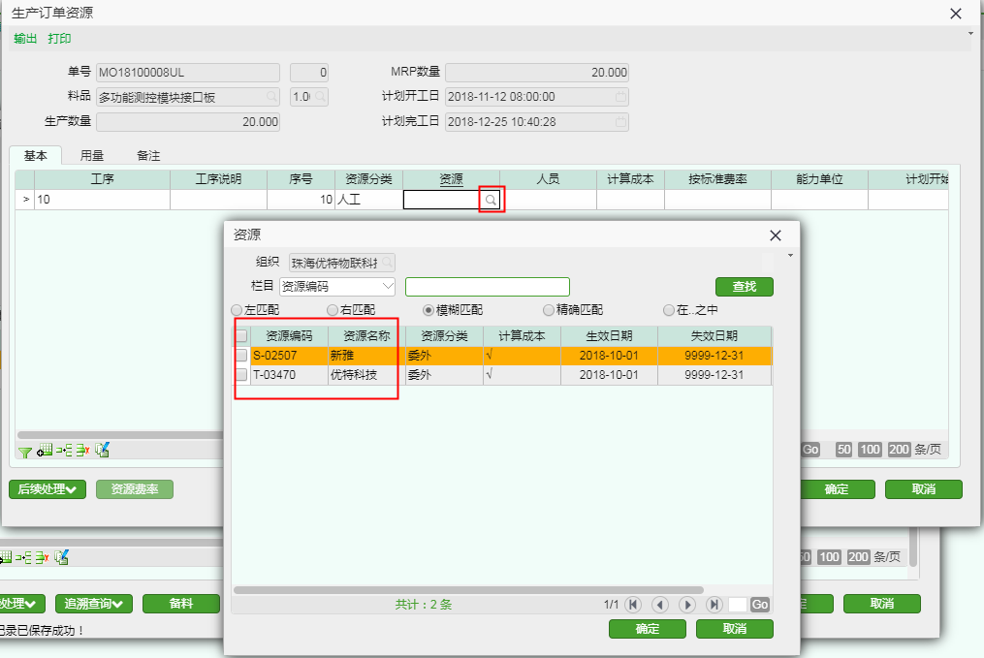
Task: Click the resource lookup magnifier icon
Action: 492,200
